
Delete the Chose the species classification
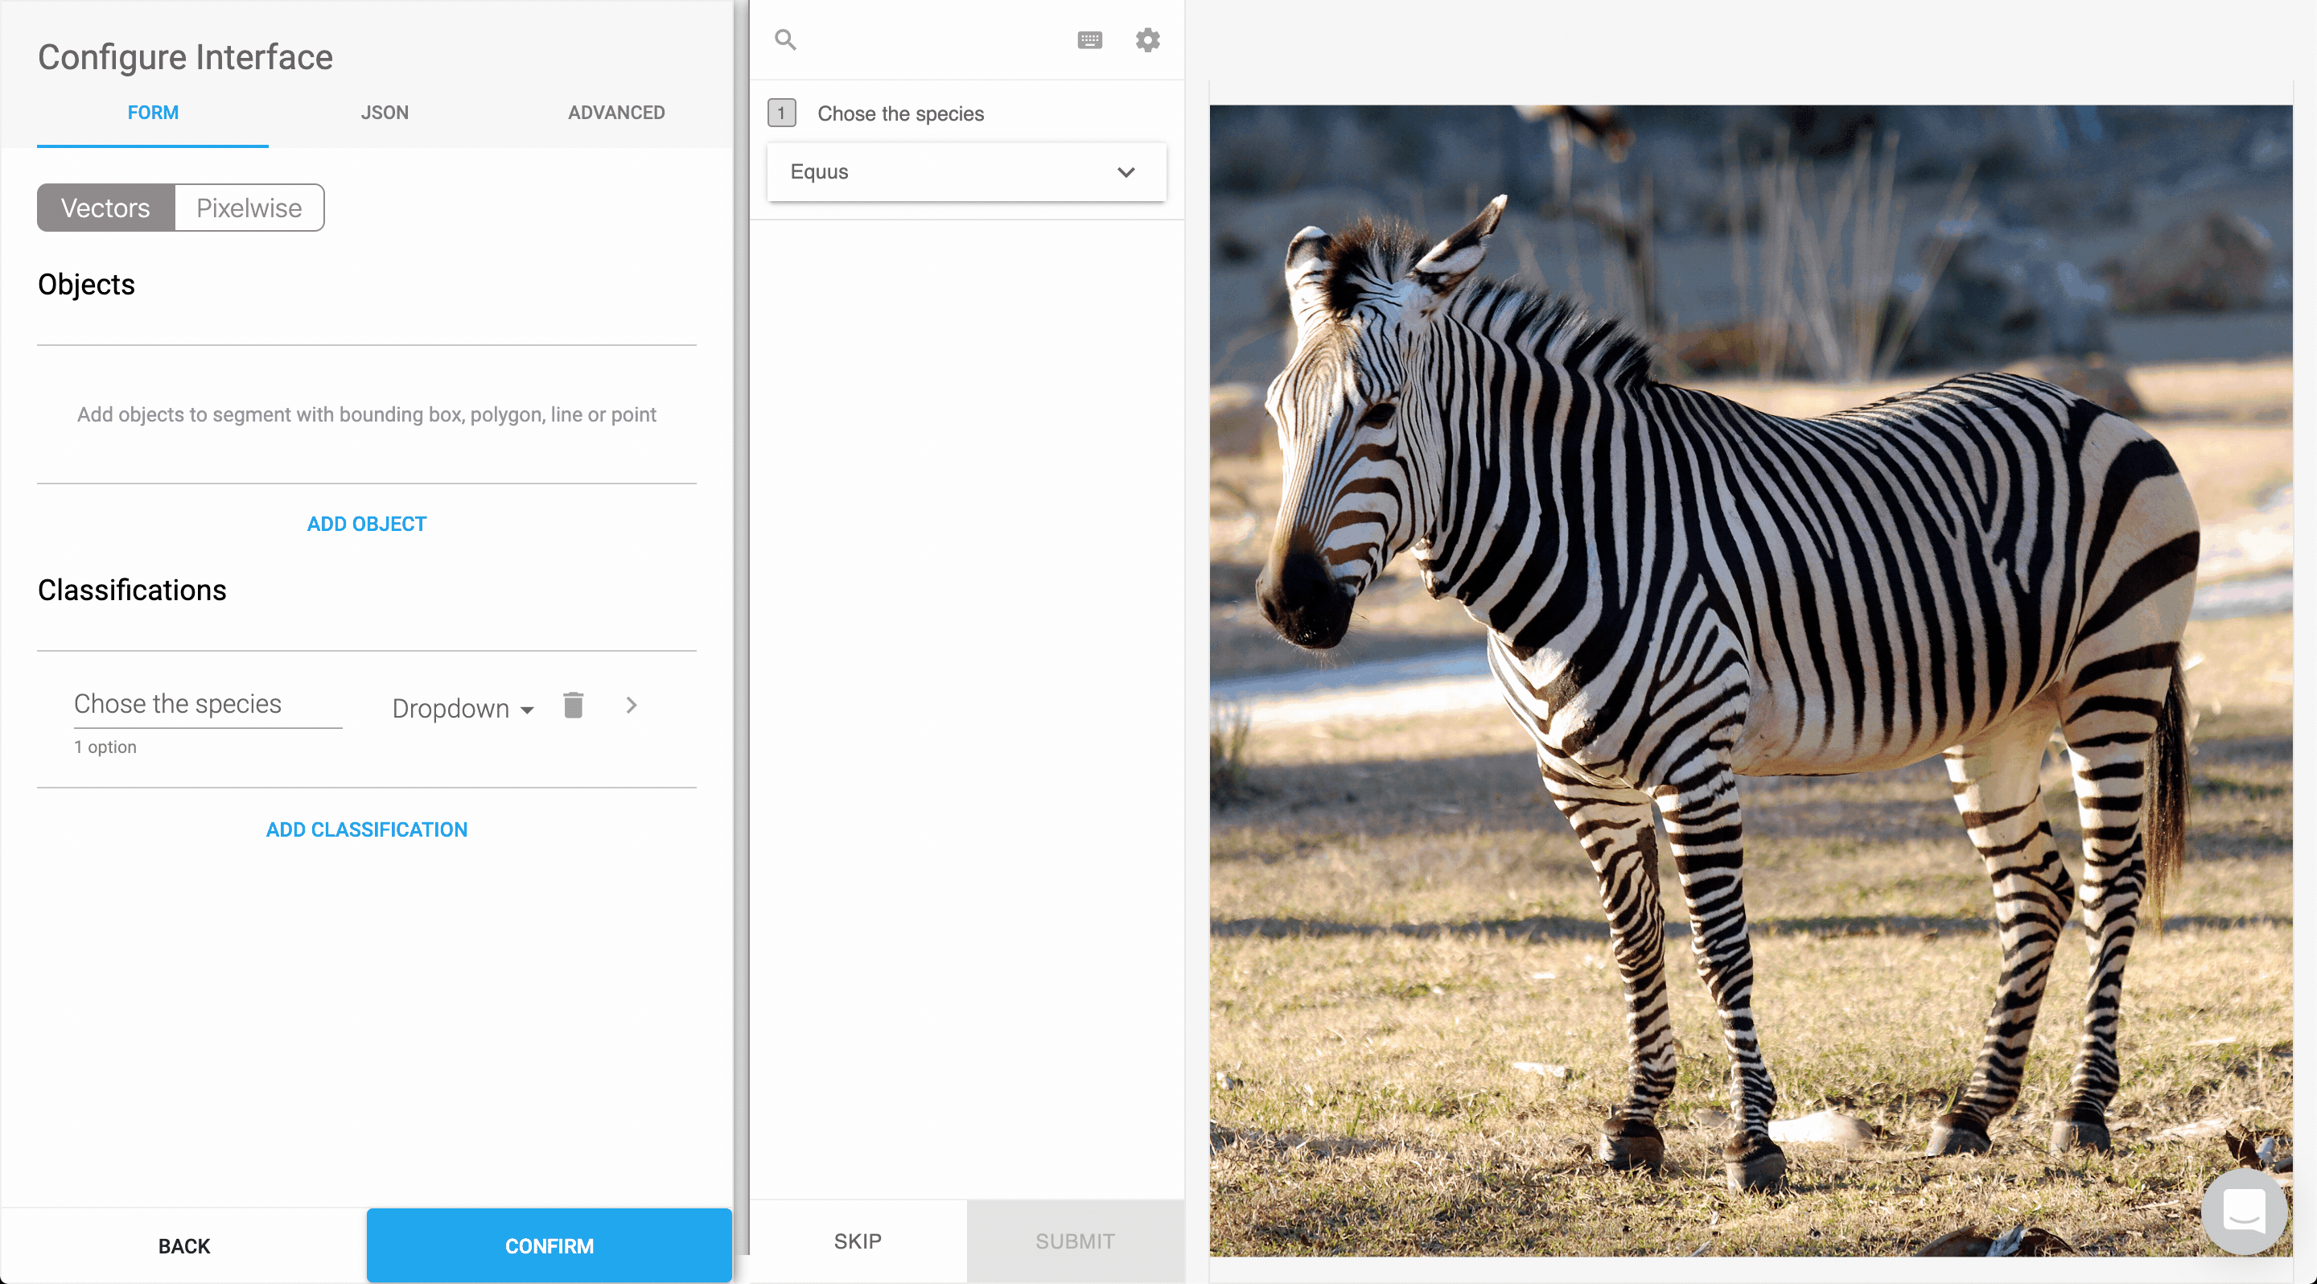(573, 706)
